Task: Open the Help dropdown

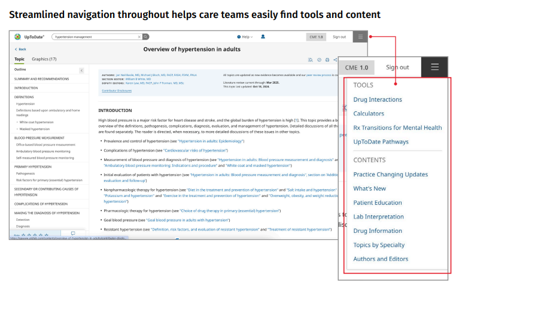Action: click(245, 37)
